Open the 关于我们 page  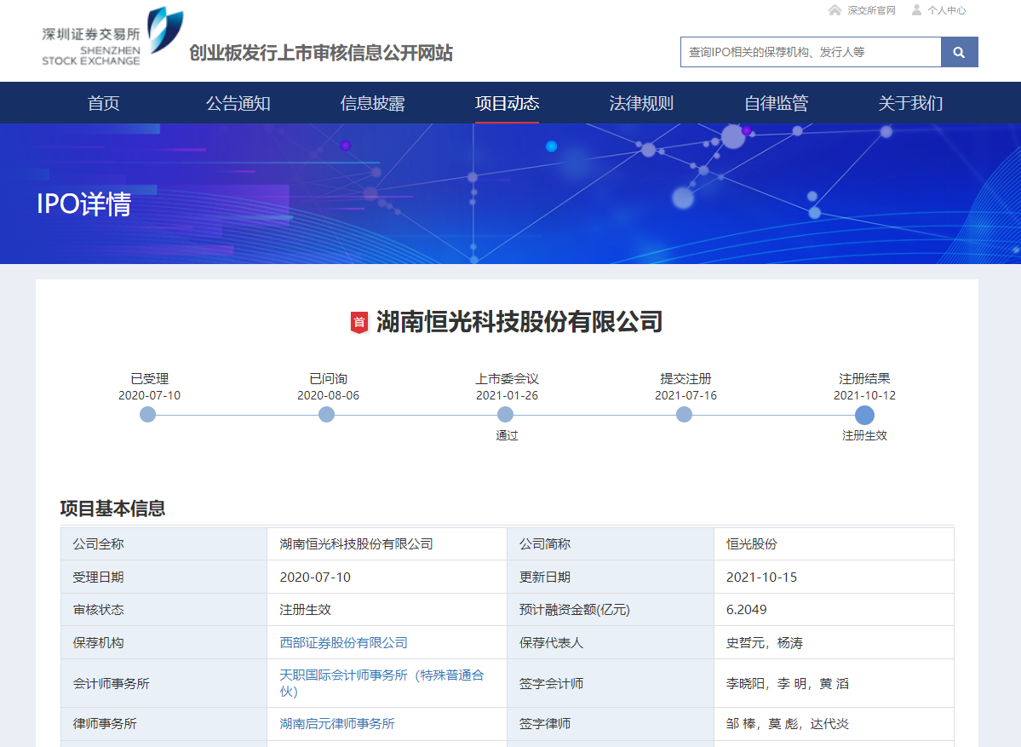pyautogui.click(x=910, y=103)
